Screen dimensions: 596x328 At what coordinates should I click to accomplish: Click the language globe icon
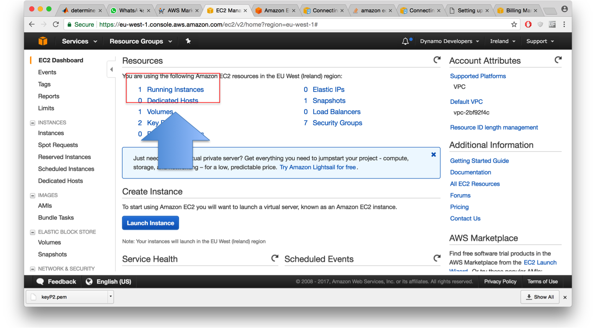[89, 282]
